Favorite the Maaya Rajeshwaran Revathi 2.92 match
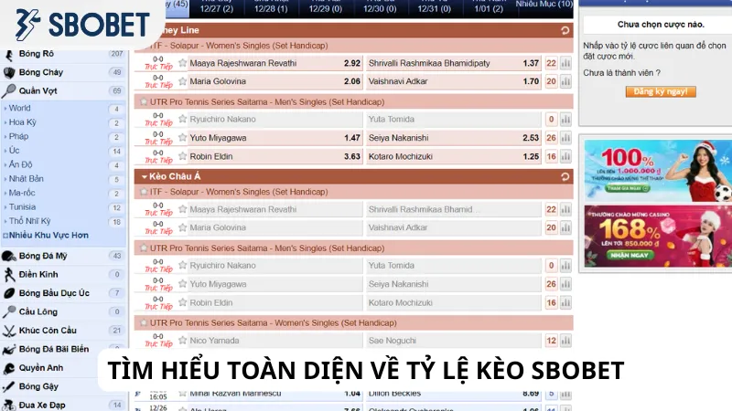The width and height of the screenshot is (732, 411). (182, 63)
